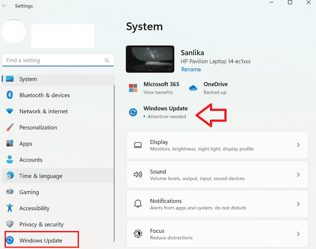Viewport: 316px width, 249px height.
Task: Minimize the Settings window
Action: tap(271, 2)
